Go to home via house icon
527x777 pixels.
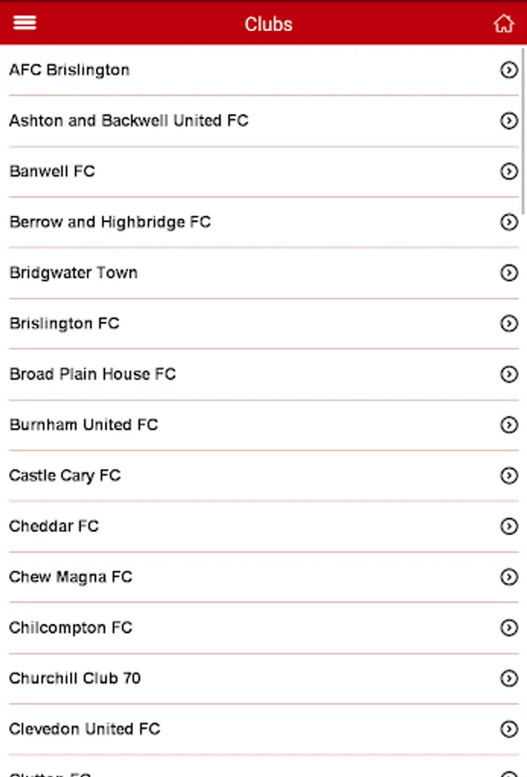click(503, 24)
